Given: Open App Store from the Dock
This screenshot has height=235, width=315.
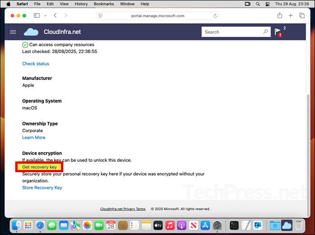Looking at the screenshot, I should (x=205, y=226).
